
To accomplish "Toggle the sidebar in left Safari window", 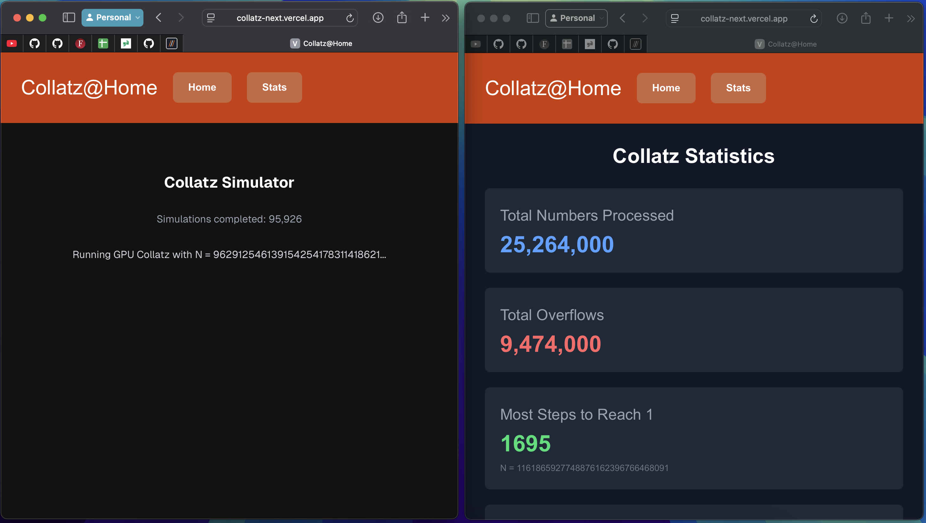I will click(x=68, y=18).
